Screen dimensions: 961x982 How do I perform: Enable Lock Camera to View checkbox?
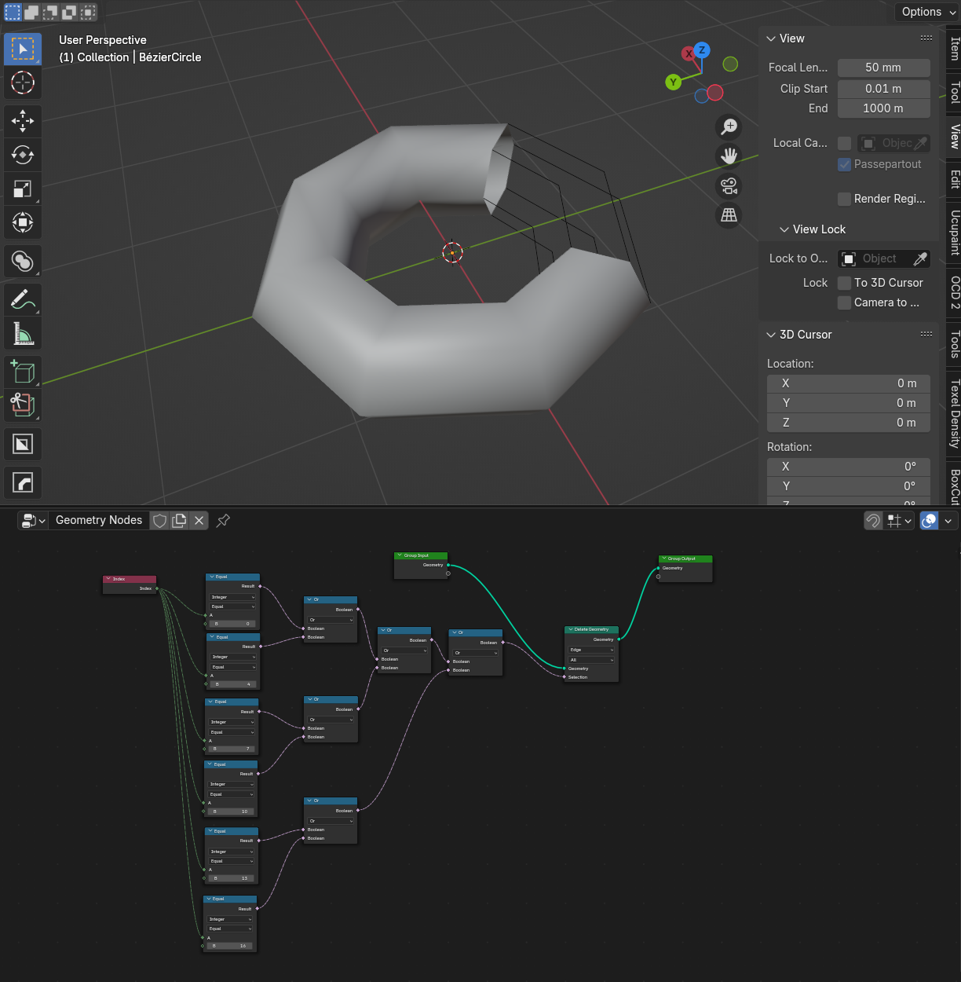coord(845,302)
